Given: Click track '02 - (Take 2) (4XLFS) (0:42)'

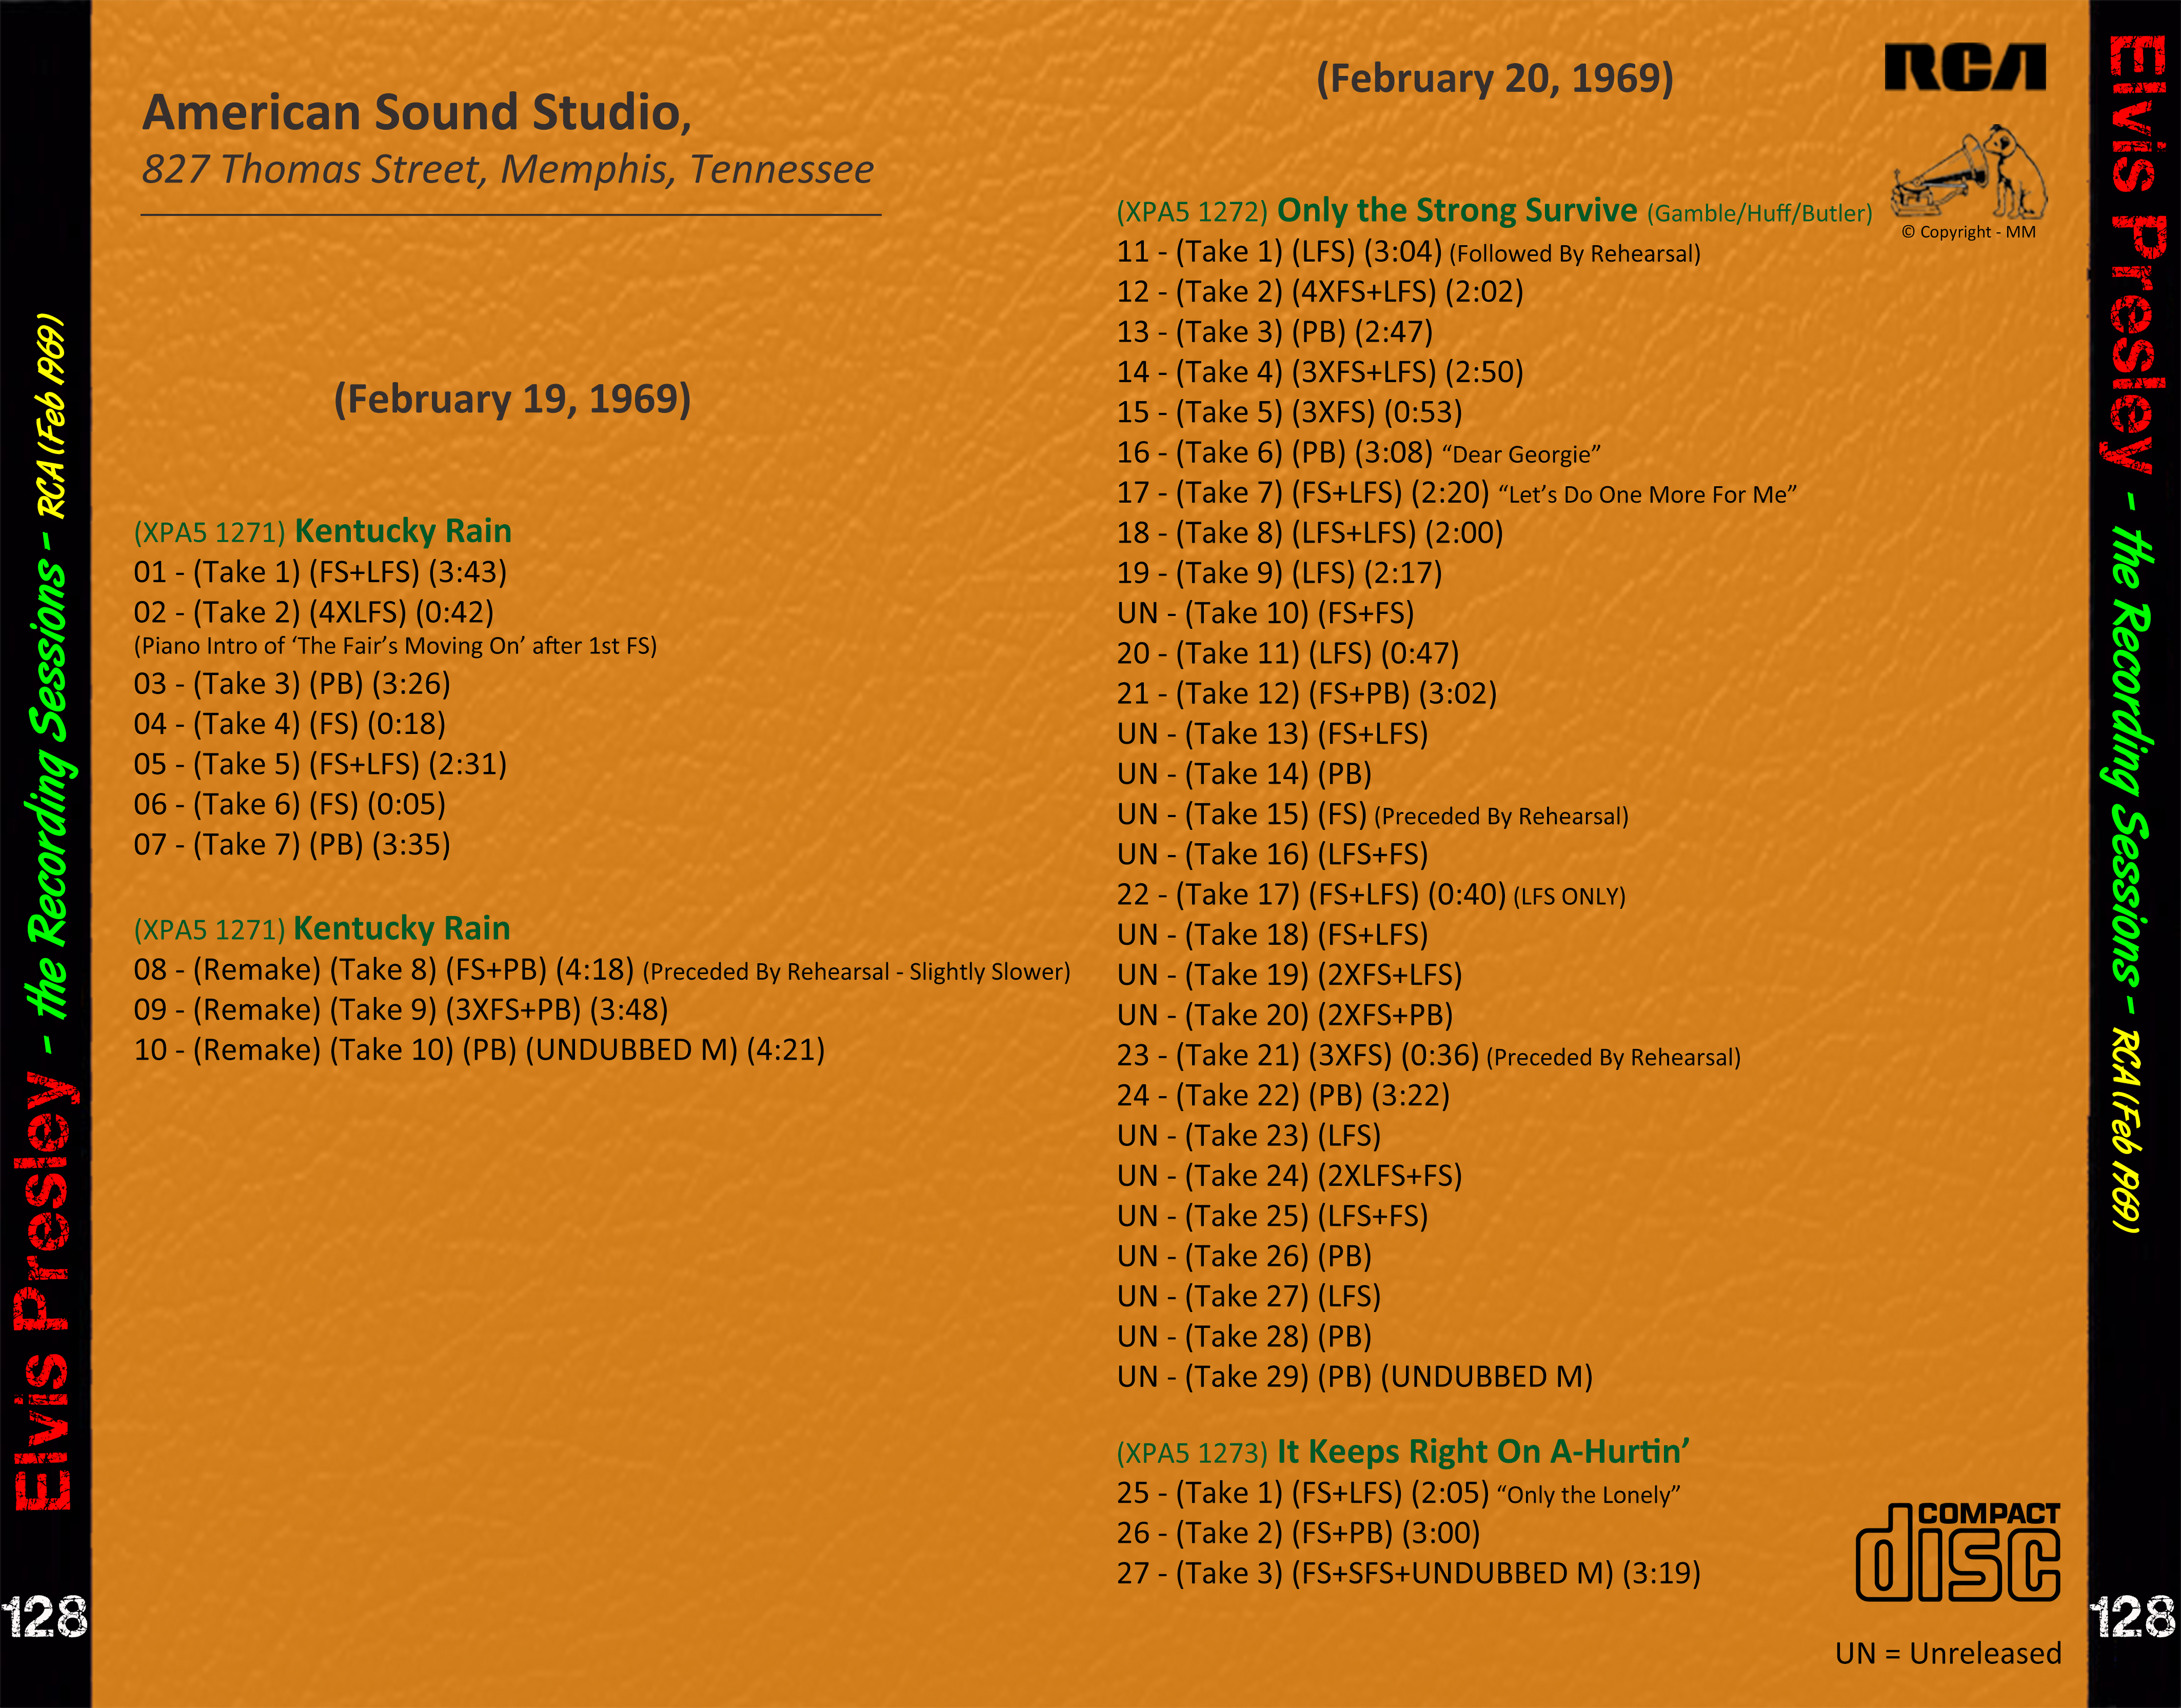Looking at the screenshot, I should coord(314,612).
